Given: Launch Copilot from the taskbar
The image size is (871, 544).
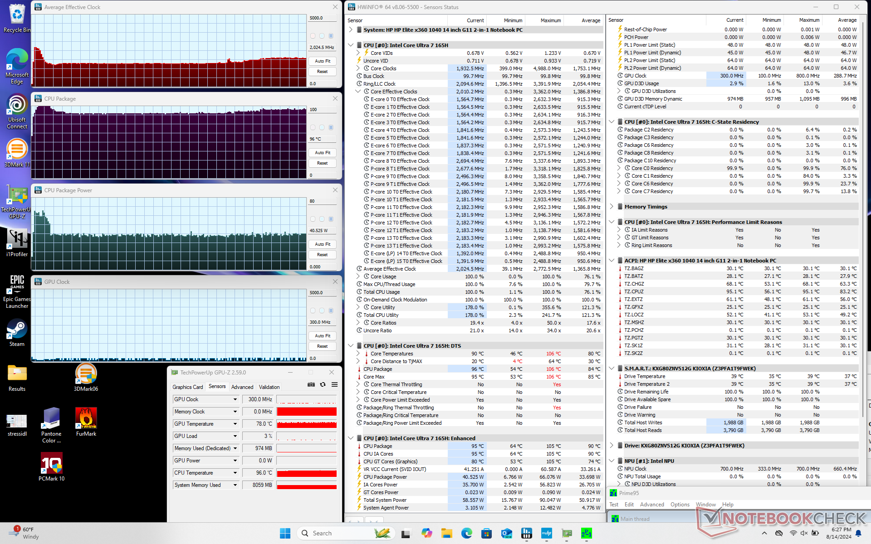Looking at the screenshot, I should pyautogui.click(x=426, y=533).
